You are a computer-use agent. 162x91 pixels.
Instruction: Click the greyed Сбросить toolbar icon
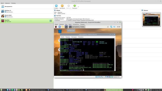(x=69, y=7)
